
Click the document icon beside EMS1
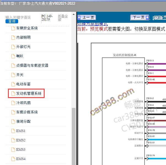tap(13, 131)
